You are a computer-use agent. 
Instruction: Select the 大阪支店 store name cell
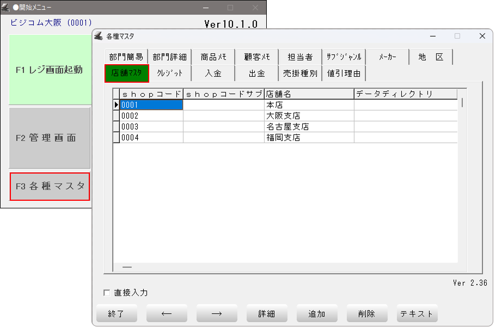[x=309, y=116]
